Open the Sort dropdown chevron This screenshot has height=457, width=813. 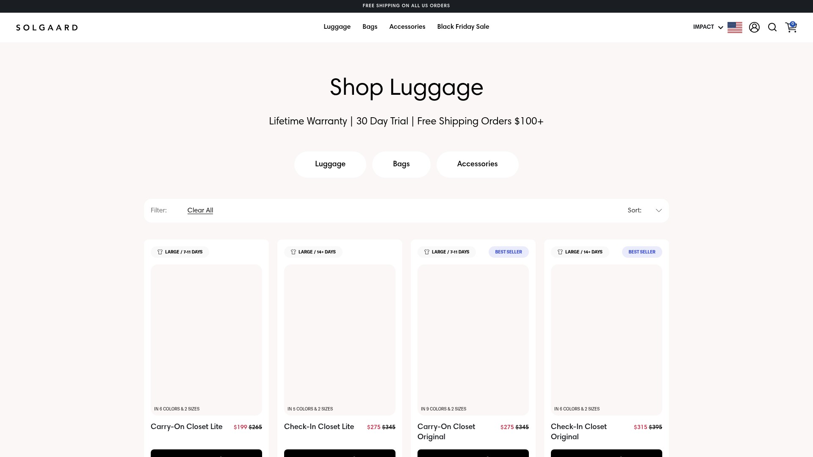[659, 210]
